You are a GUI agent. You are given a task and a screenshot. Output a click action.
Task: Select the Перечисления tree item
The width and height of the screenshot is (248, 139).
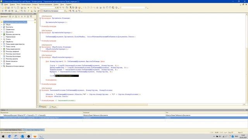(10, 37)
